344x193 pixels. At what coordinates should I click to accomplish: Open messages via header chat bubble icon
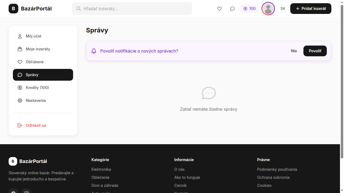click(x=232, y=9)
